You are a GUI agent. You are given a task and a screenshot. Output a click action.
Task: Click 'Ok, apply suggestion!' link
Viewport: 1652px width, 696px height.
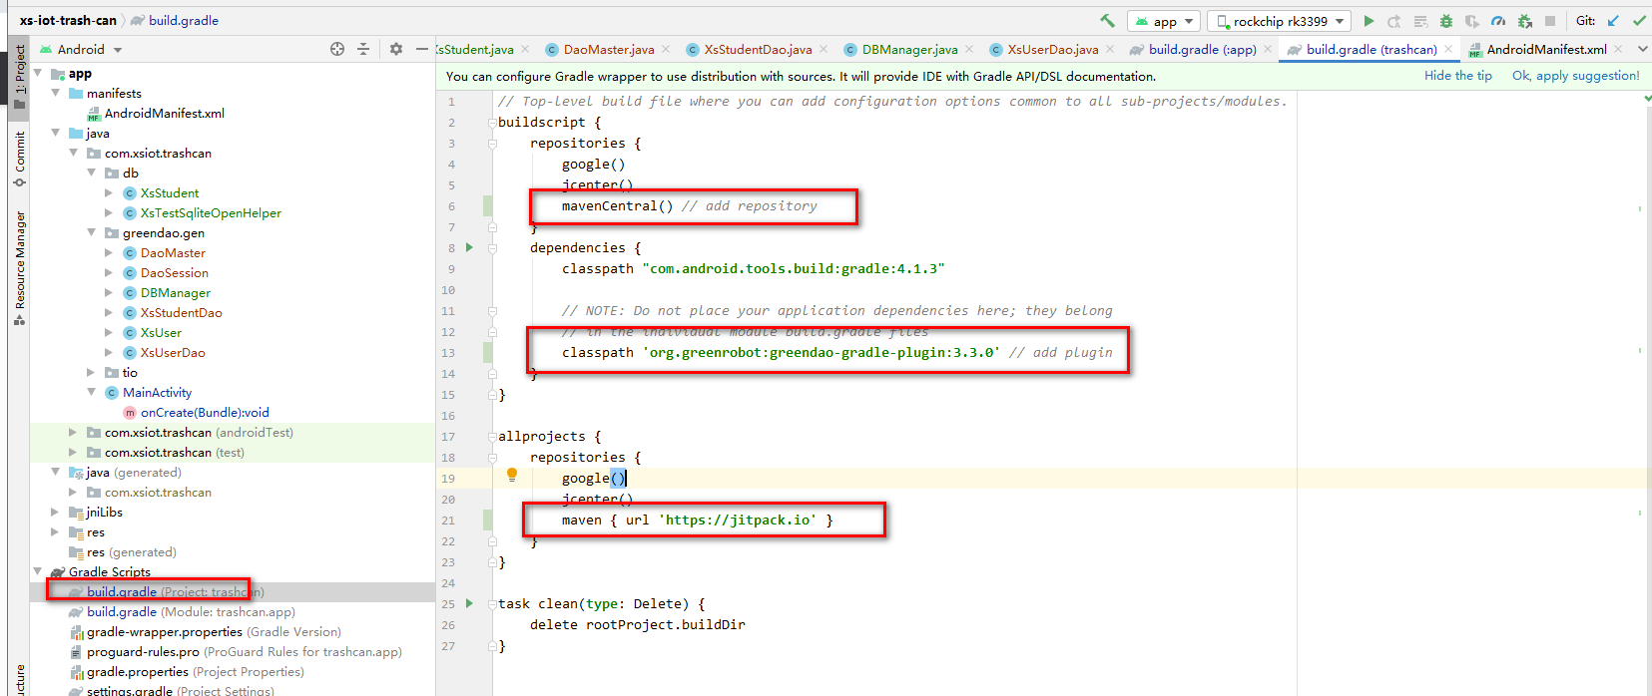pos(1575,76)
